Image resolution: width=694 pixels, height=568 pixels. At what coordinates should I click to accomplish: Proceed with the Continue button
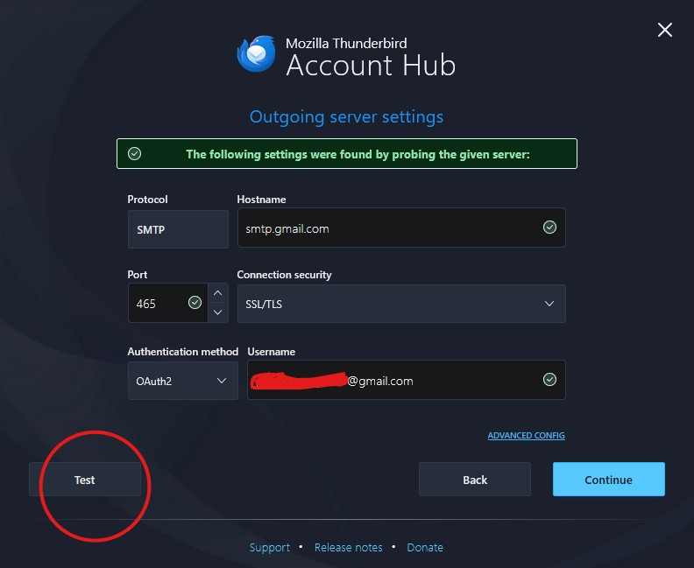click(x=609, y=479)
